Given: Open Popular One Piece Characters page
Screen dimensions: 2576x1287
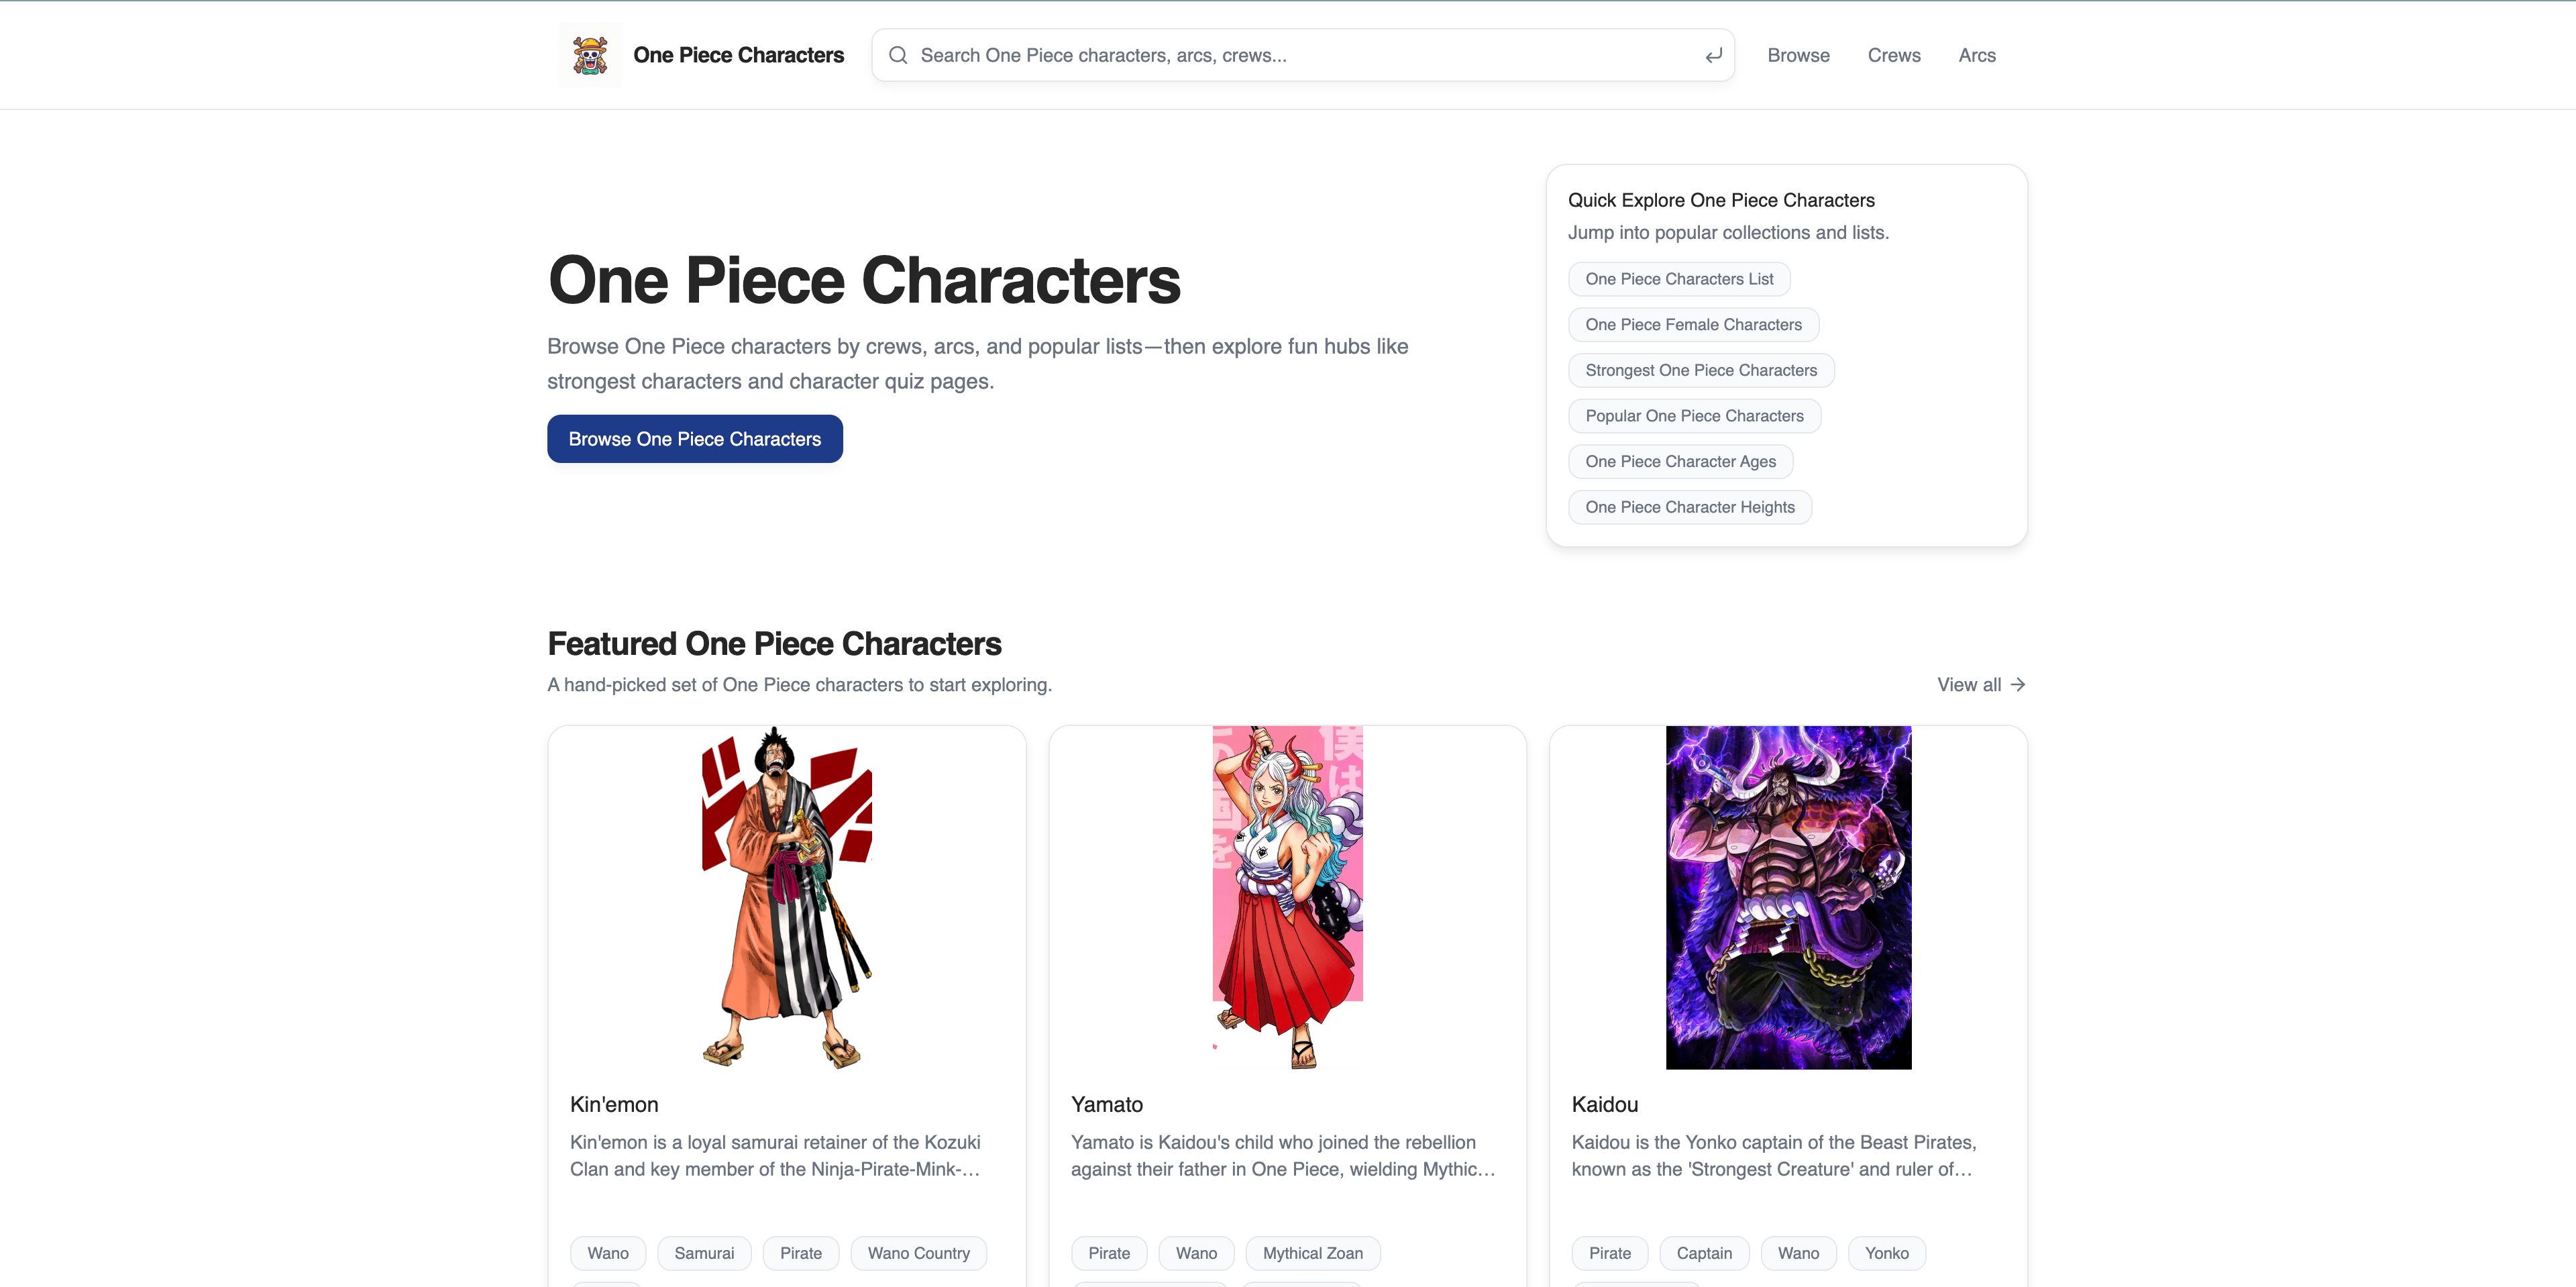Looking at the screenshot, I should 1694,415.
